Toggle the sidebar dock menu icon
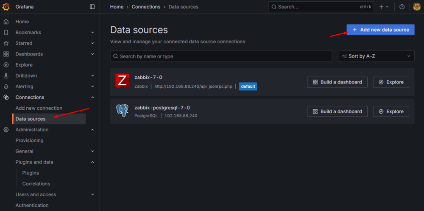Screen dimensions: 424x211 point(92,7)
